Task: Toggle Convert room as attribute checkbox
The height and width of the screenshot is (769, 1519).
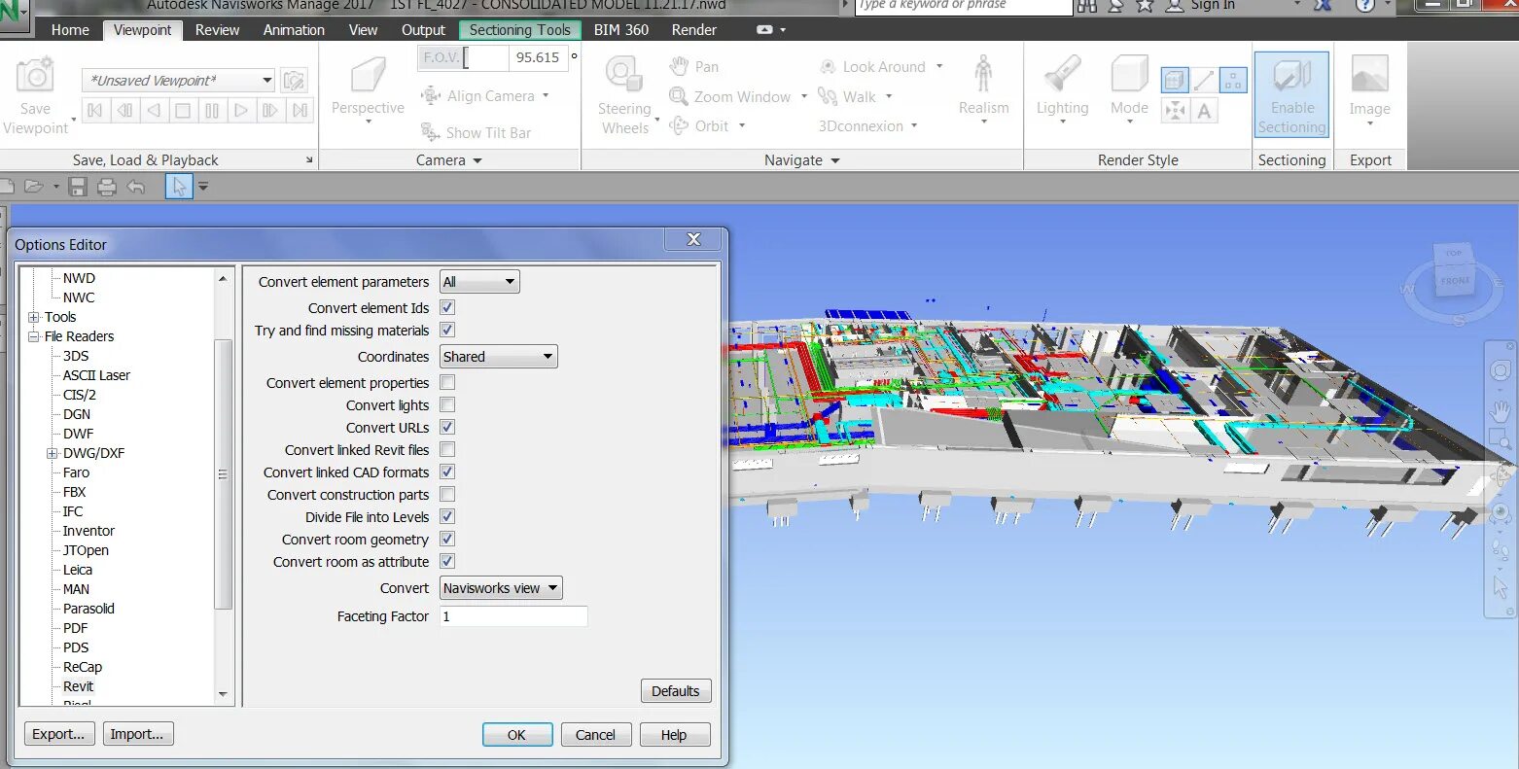Action: pyautogui.click(x=447, y=561)
